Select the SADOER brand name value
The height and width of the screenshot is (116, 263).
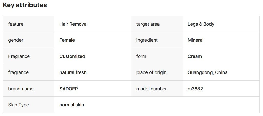click(69, 89)
